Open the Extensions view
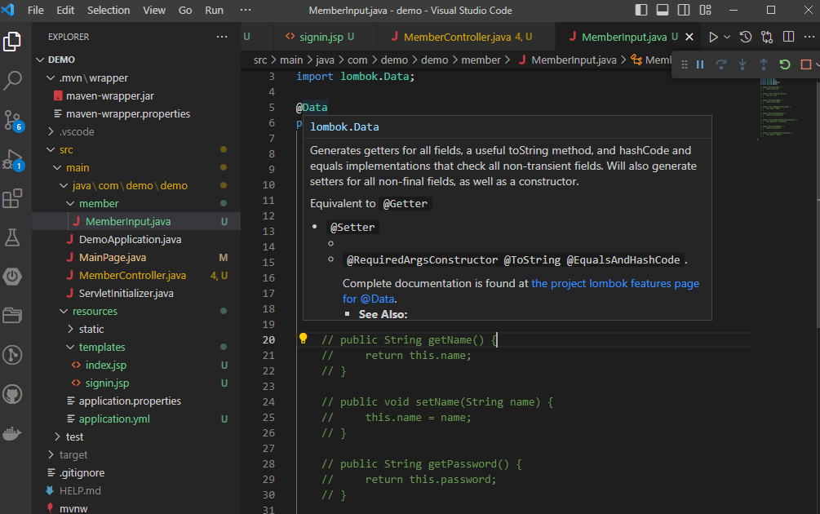 12,199
